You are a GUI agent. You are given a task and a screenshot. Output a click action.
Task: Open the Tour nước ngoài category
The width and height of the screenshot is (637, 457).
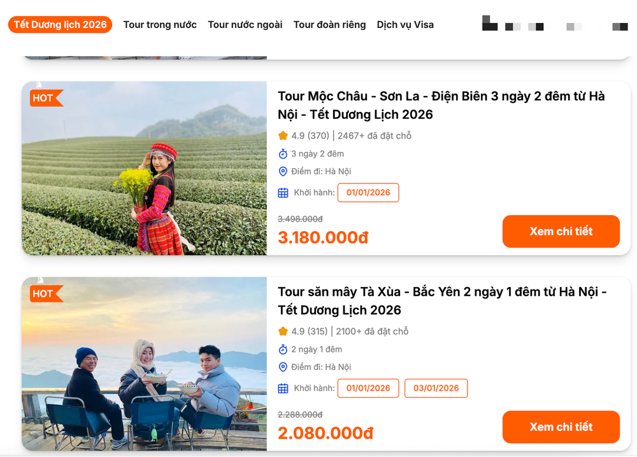[x=244, y=24]
